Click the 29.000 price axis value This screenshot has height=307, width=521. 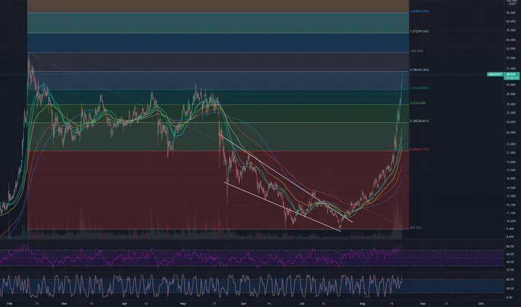pos(510,122)
